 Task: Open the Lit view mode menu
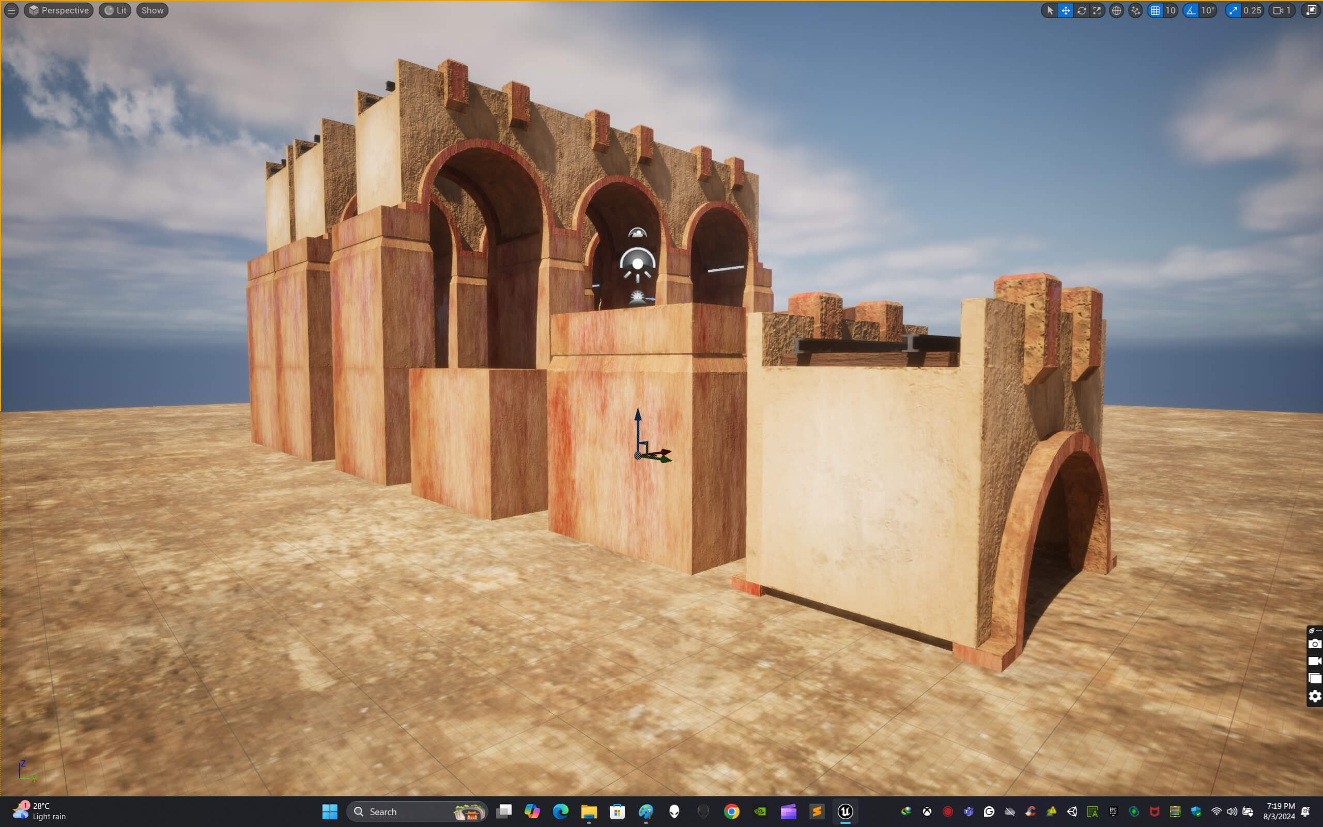(115, 10)
